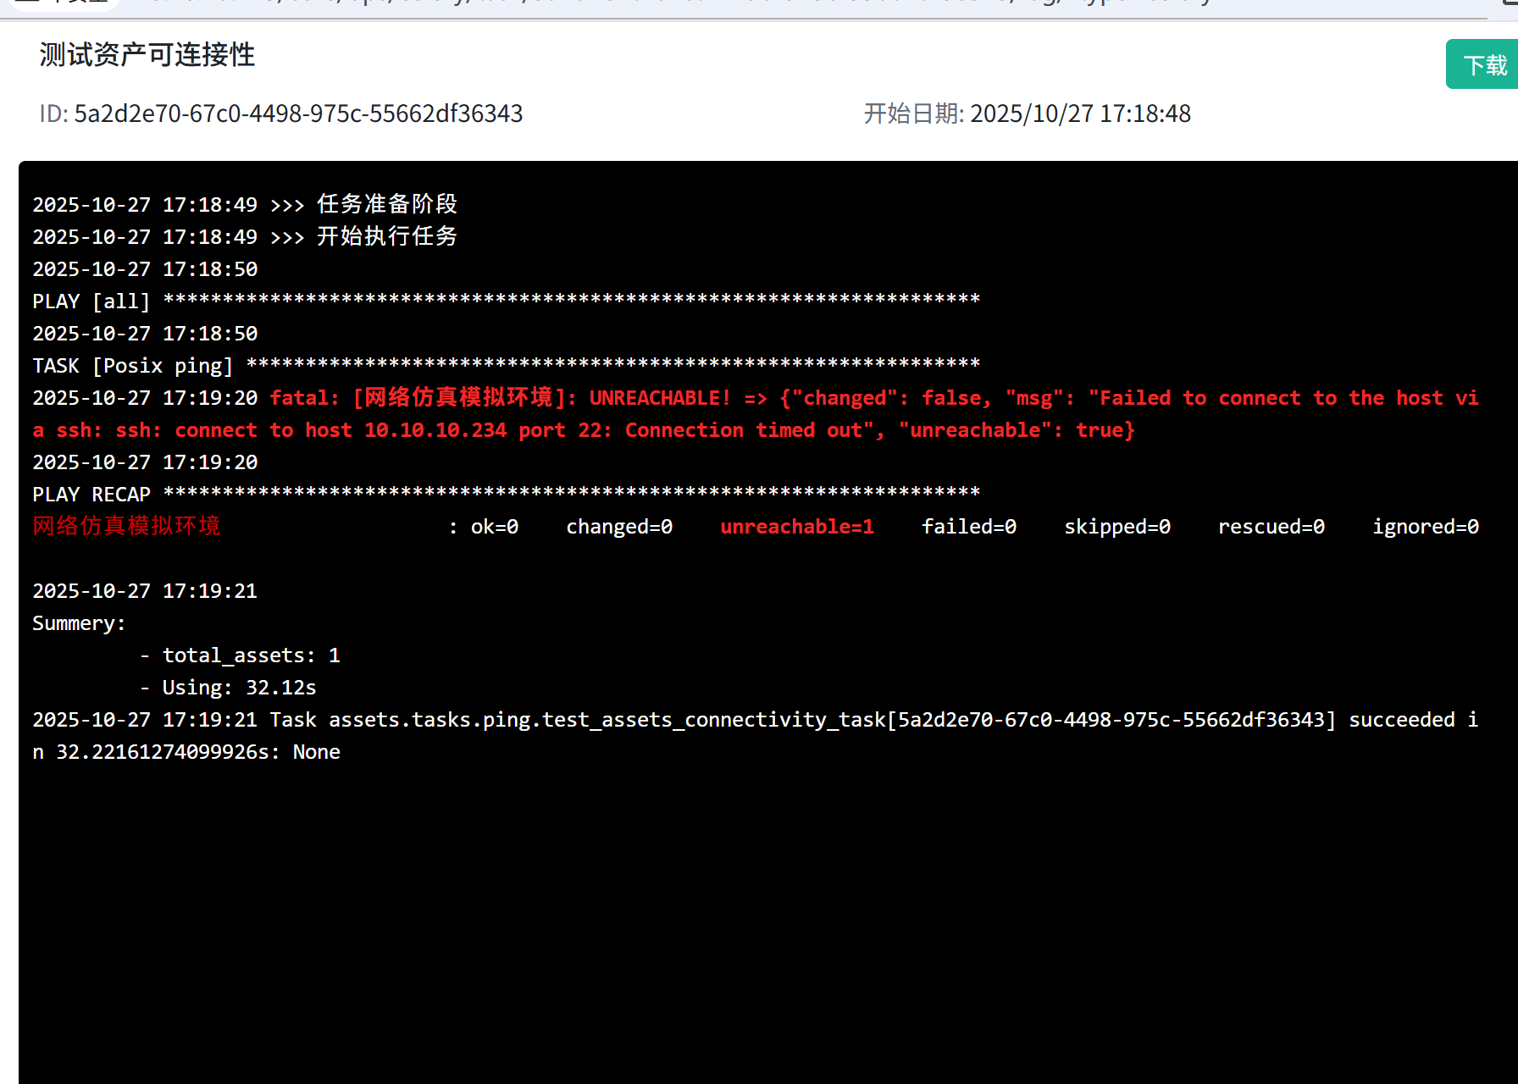Image resolution: width=1518 pixels, height=1084 pixels.
Task: Click the red unreachable=1 recap value
Action: pyautogui.click(x=796, y=527)
